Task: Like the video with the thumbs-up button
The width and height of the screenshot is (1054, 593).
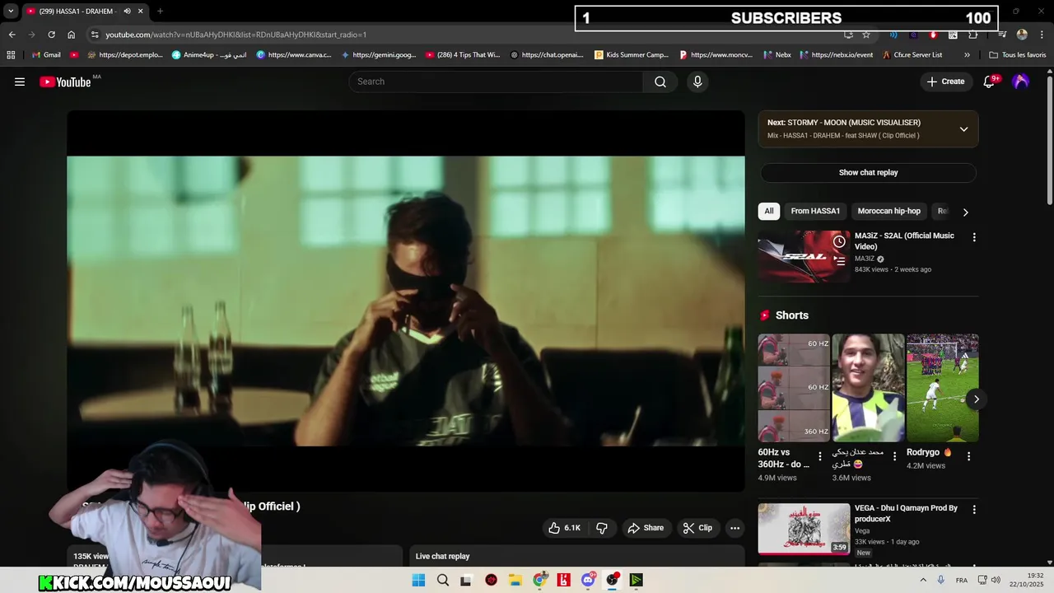Action: click(565, 528)
